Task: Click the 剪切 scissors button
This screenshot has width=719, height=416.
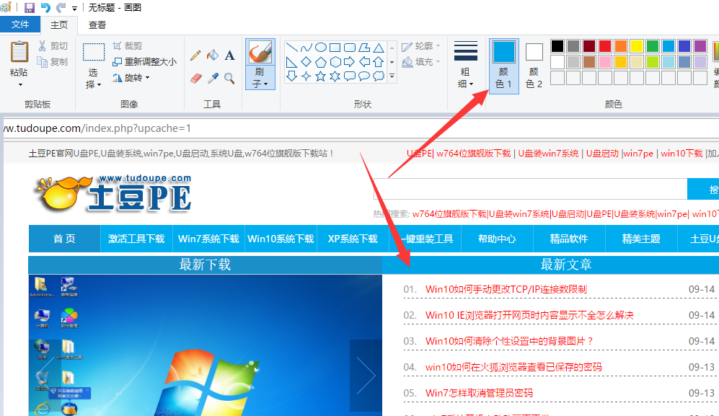Action: pos(53,46)
